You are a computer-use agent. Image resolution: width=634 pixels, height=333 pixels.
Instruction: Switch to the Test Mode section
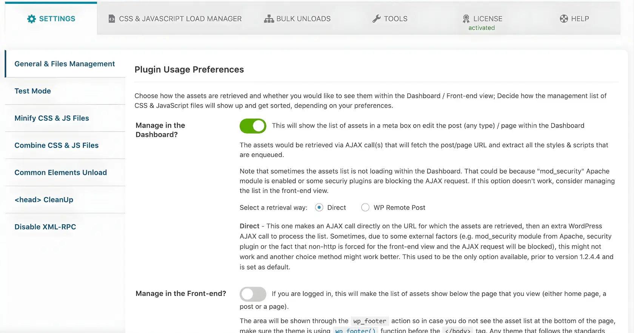click(32, 91)
